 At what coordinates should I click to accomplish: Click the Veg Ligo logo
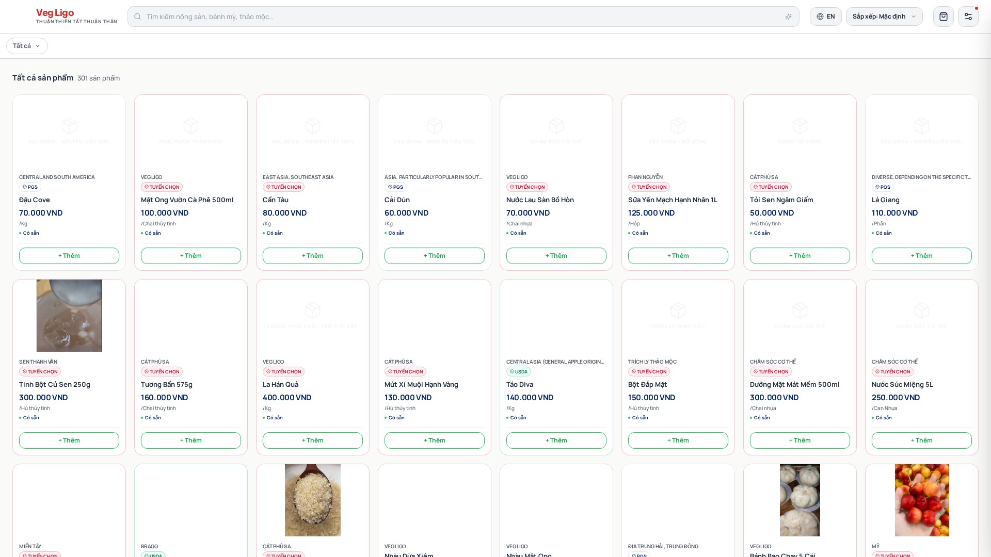click(x=76, y=16)
